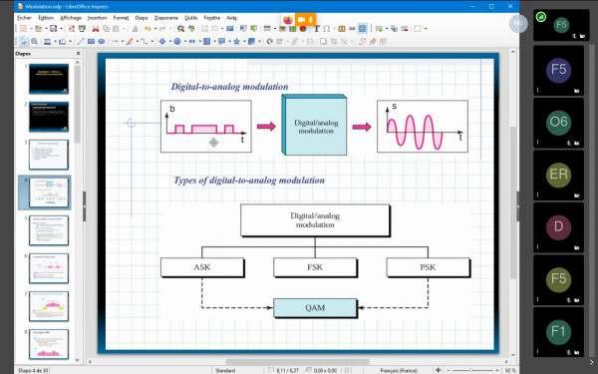Viewport: 598px width, 374px height.
Task: Open the Diaporama menu
Action: [165, 18]
